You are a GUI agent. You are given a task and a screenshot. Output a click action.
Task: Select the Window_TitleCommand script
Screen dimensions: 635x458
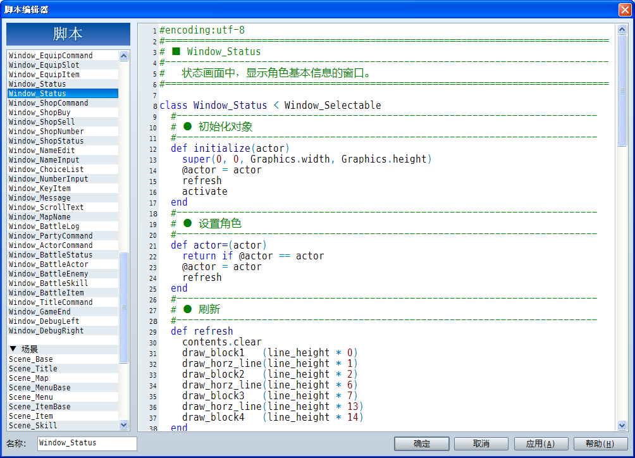coord(63,302)
